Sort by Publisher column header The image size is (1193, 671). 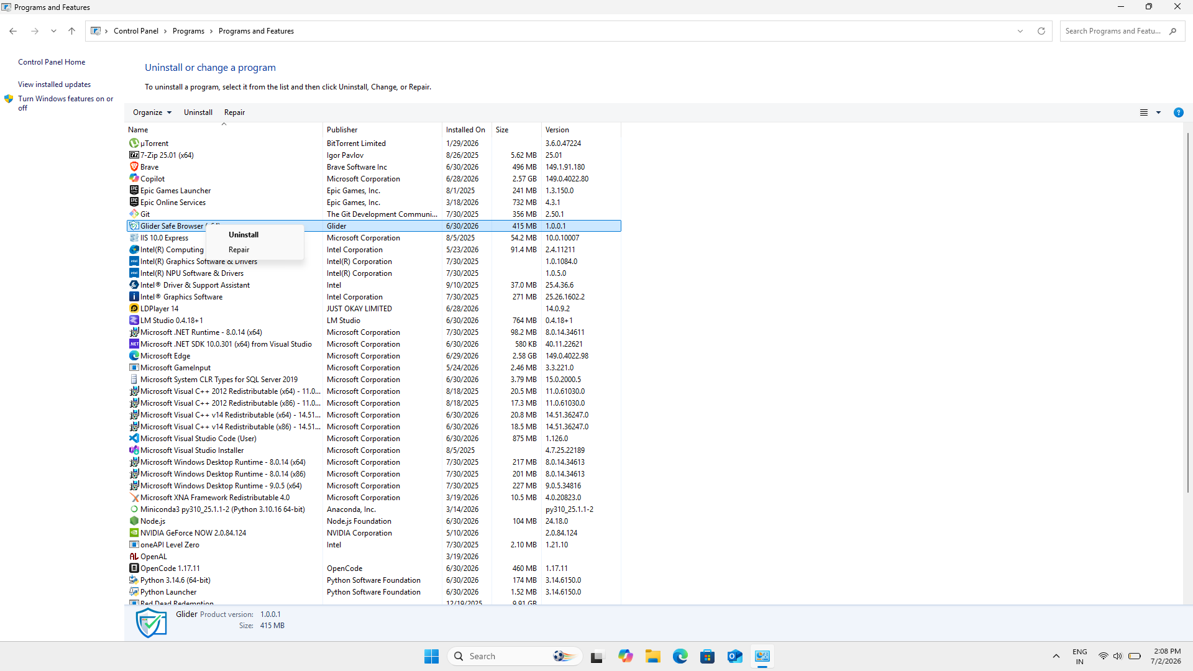[382, 130]
